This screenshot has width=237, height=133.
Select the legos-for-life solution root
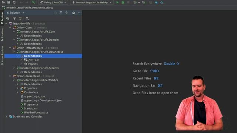tap(21, 24)
